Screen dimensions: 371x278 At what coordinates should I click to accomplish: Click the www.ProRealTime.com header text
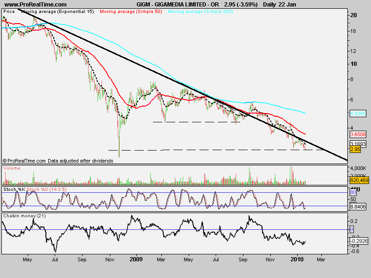click(x=36, y=5)
